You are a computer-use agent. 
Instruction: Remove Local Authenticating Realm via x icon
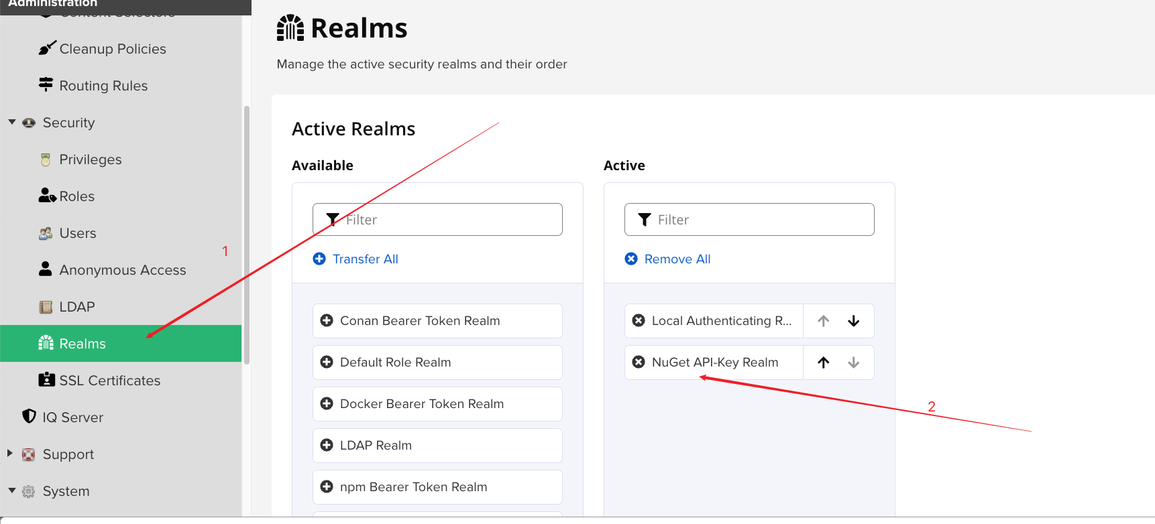pyautogui.click(x=639, y=320)
